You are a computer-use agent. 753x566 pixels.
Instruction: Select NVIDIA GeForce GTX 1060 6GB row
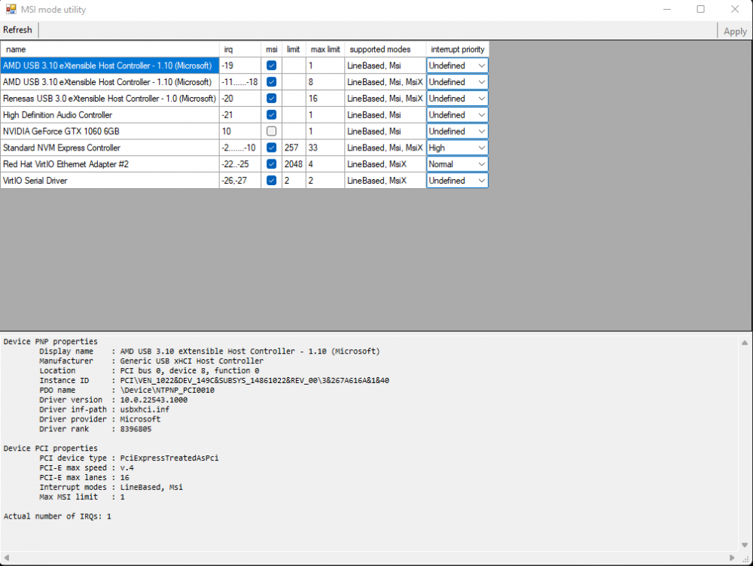tap(110, 131)
